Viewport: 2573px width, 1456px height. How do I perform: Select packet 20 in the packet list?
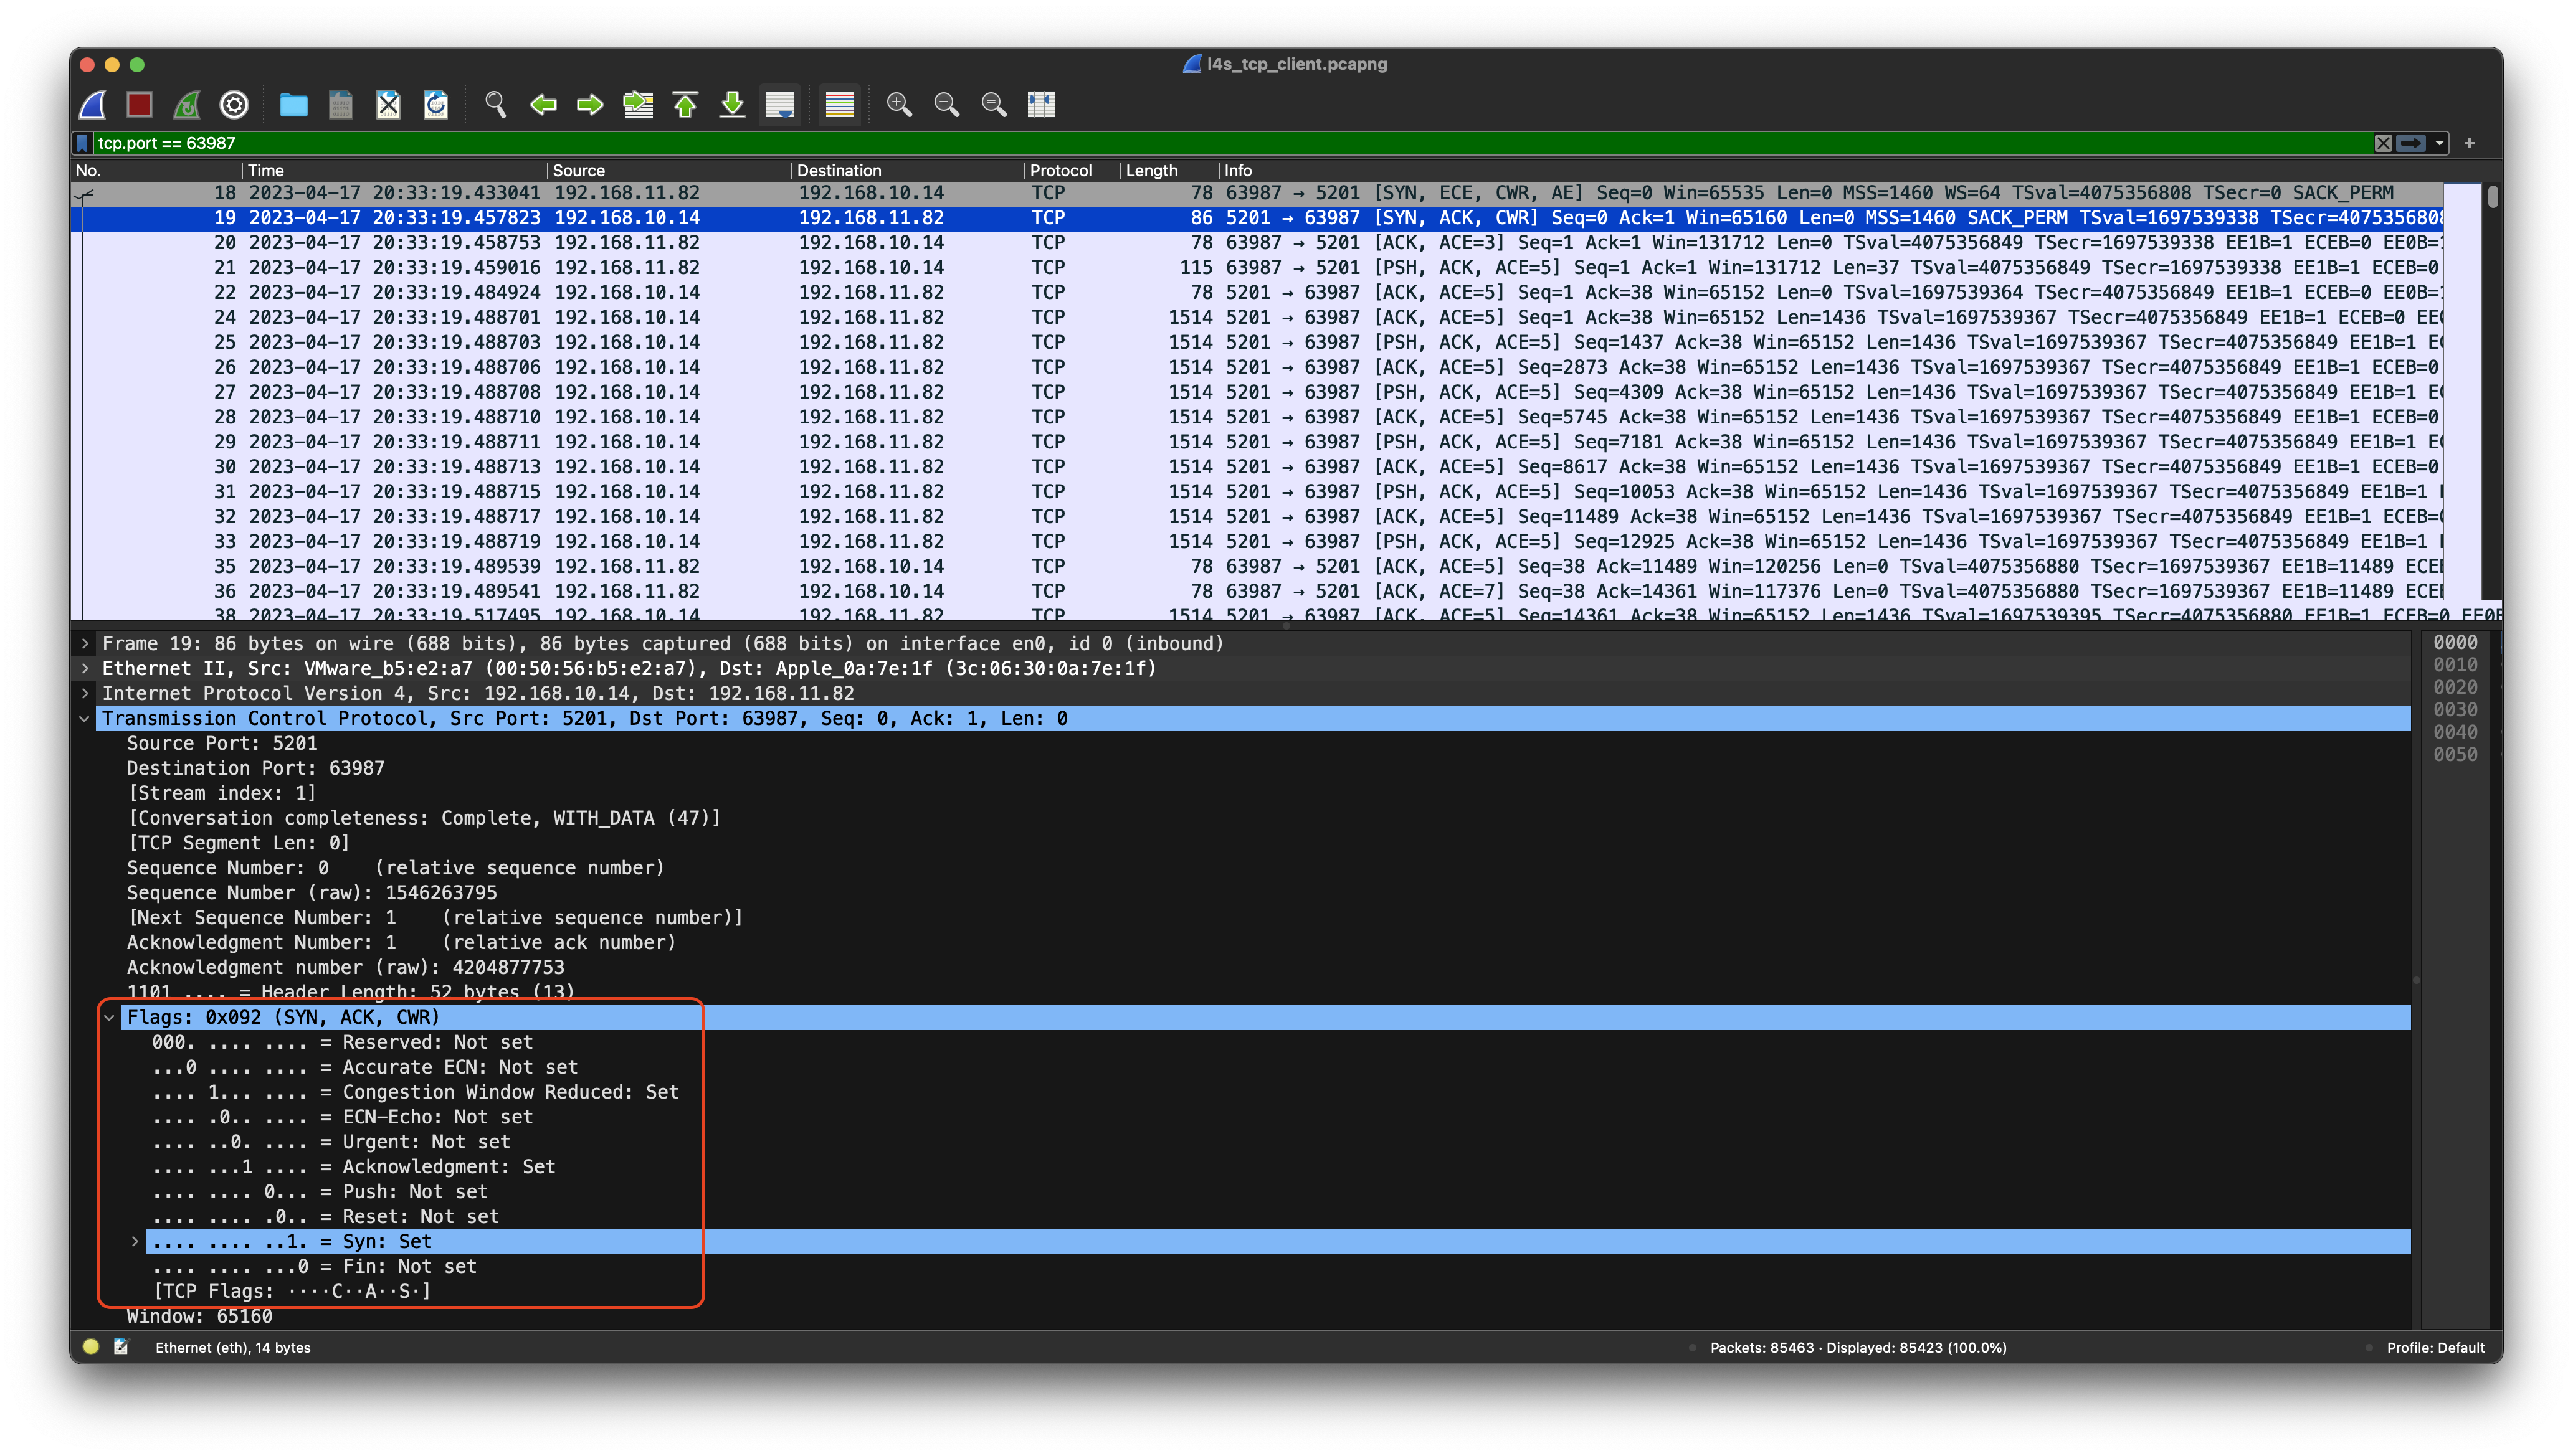[700, 242]
